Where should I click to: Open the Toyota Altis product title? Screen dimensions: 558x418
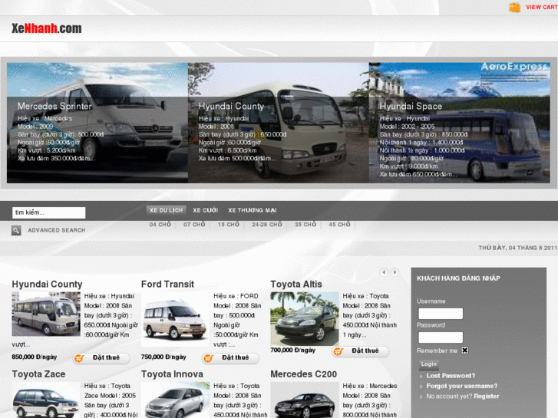coord(296,285)
